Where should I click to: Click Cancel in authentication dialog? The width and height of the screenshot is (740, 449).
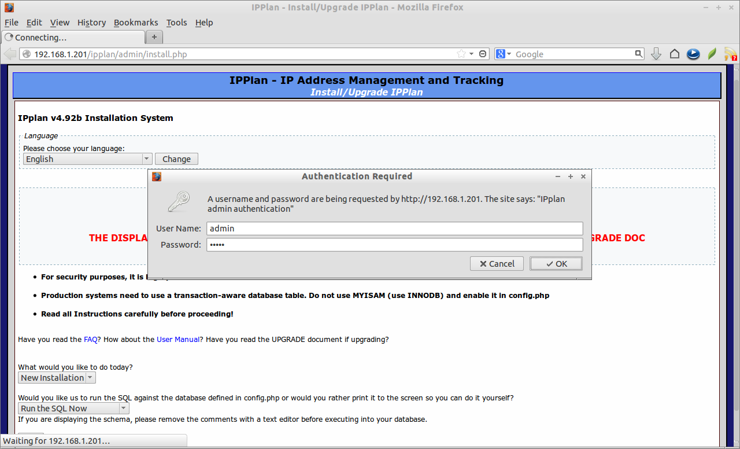(497, 264)
